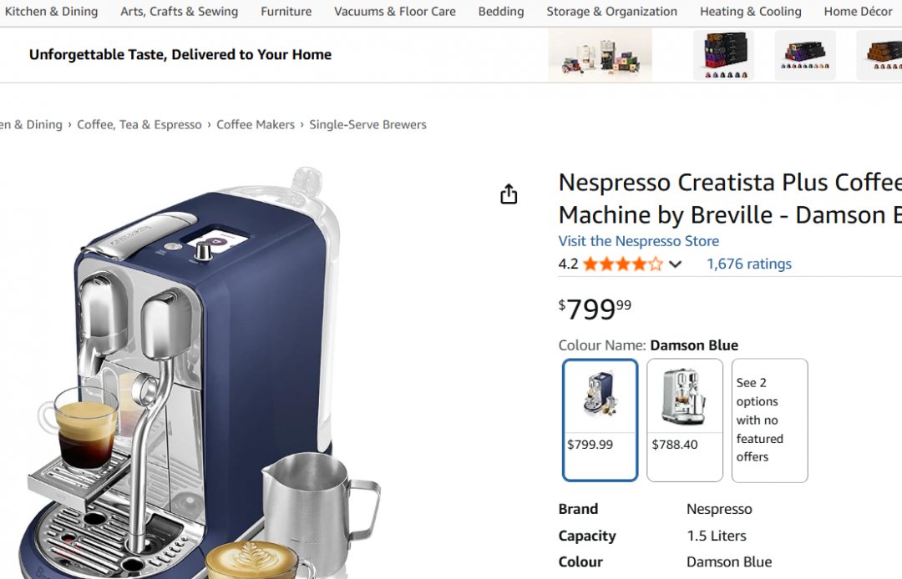Open the Furniture category tab
The height and width of the screenshot is (579, 902).
286,12
